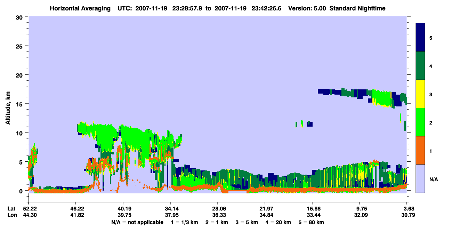This screenshot has width=452, height=232.
Task: Click the lavender N/A colorbar segment
Action: click(x=420, y=178)
